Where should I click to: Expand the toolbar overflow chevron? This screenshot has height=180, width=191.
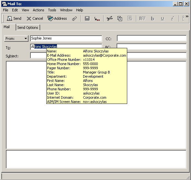[x=187, y=16]
